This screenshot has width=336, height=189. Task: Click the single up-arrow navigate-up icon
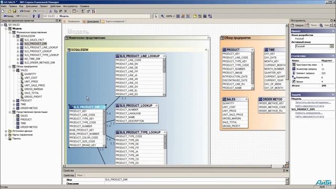click(34, 16)
